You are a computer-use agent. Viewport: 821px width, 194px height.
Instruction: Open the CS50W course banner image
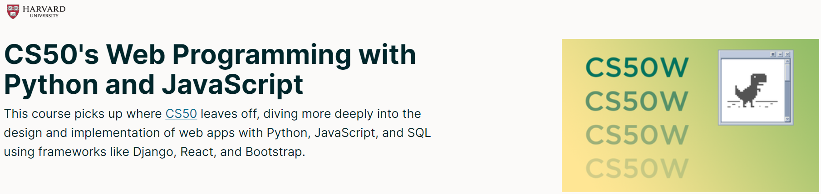coord(690,116)
